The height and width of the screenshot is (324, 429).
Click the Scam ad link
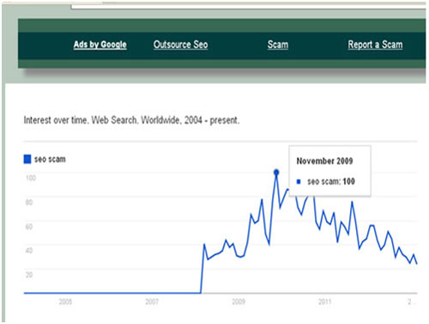click(278, 45)
